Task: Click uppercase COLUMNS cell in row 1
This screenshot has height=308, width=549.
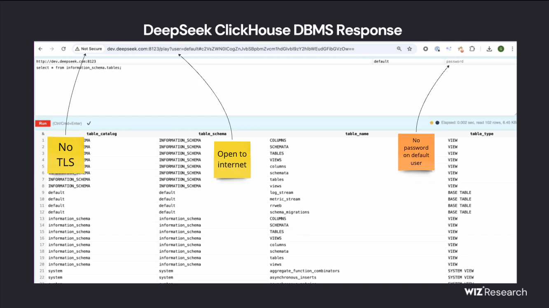Action: [278, 140]
